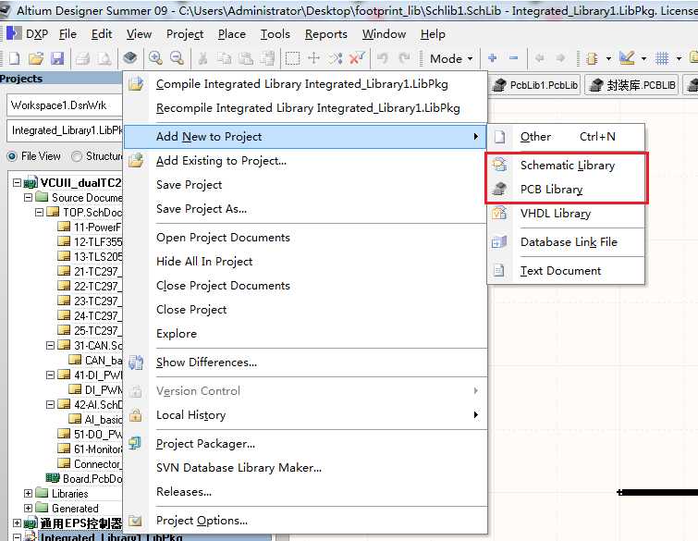The height and width of the screenshot is (541, 698).
Task: Open the Tools menu
Action: [x=276, y=34]
